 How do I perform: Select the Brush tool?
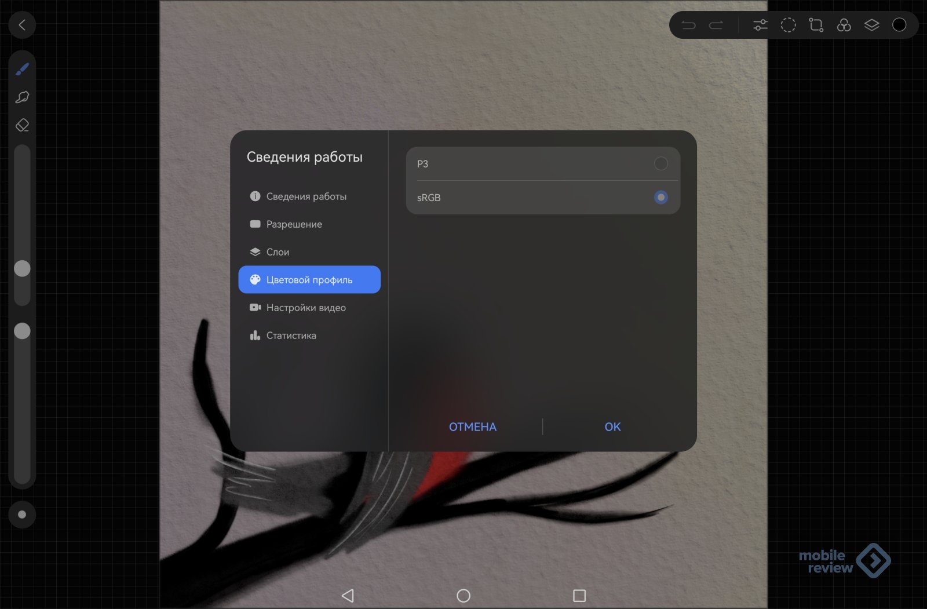(22, 70)
